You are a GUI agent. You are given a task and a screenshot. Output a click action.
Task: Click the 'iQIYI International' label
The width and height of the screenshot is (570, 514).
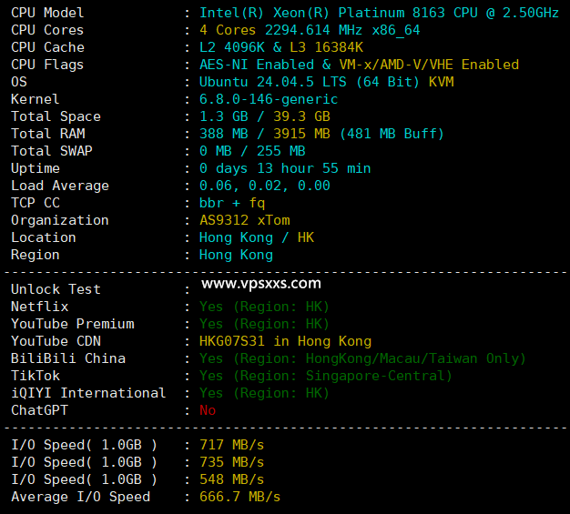click(x=88, y=393)
